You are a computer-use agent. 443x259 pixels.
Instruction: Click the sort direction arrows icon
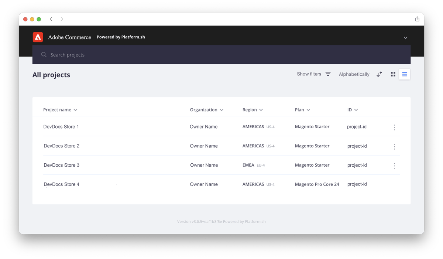click(379, 74)
